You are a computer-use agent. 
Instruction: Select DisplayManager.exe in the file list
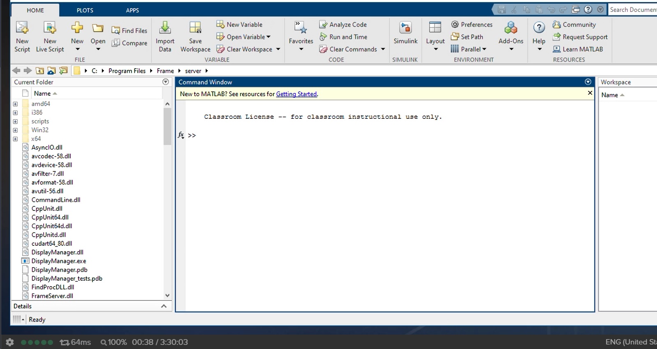(x=59, y=261)
